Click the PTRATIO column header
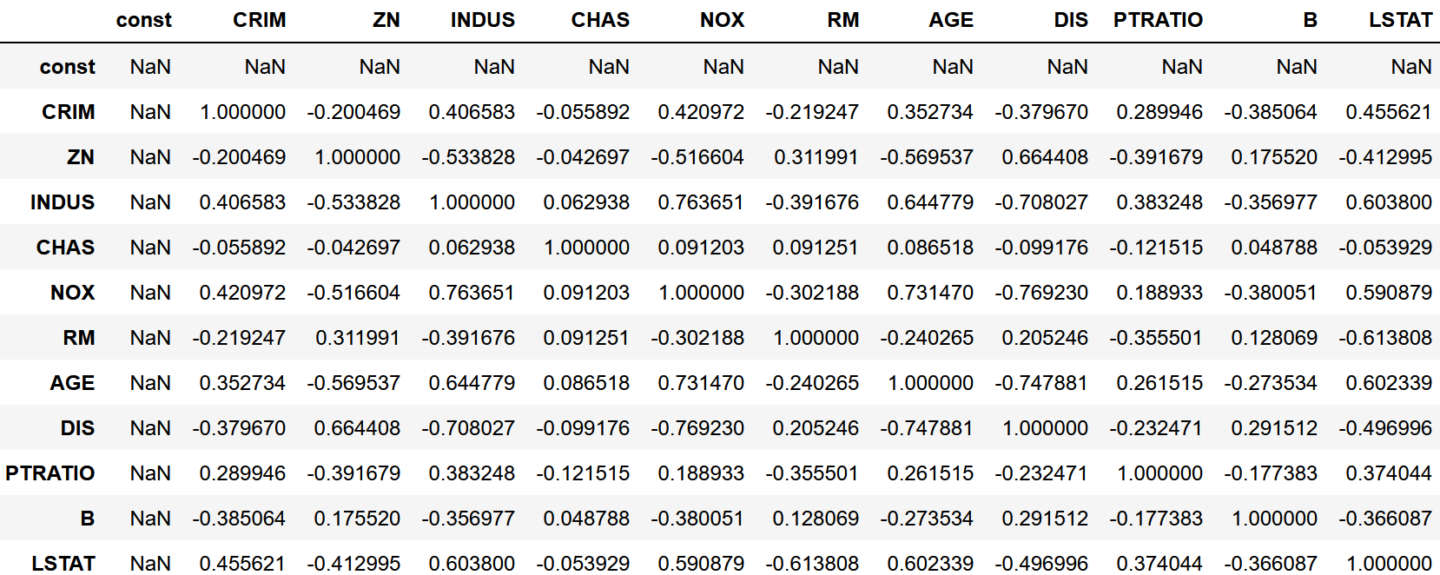This screenshot has height=575, width=1440. click(x=1158, y=20)
